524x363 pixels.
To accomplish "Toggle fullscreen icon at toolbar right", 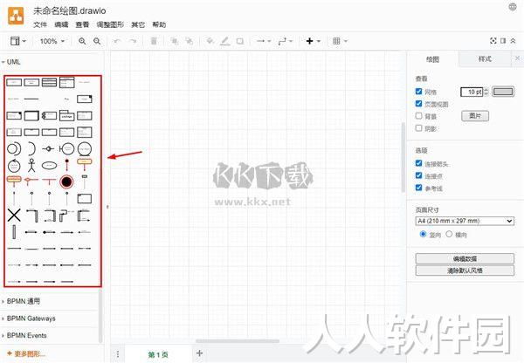I will [x=493, y=41].
